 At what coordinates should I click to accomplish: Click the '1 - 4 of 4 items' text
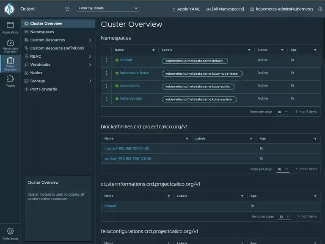click(x=306, y=112)
